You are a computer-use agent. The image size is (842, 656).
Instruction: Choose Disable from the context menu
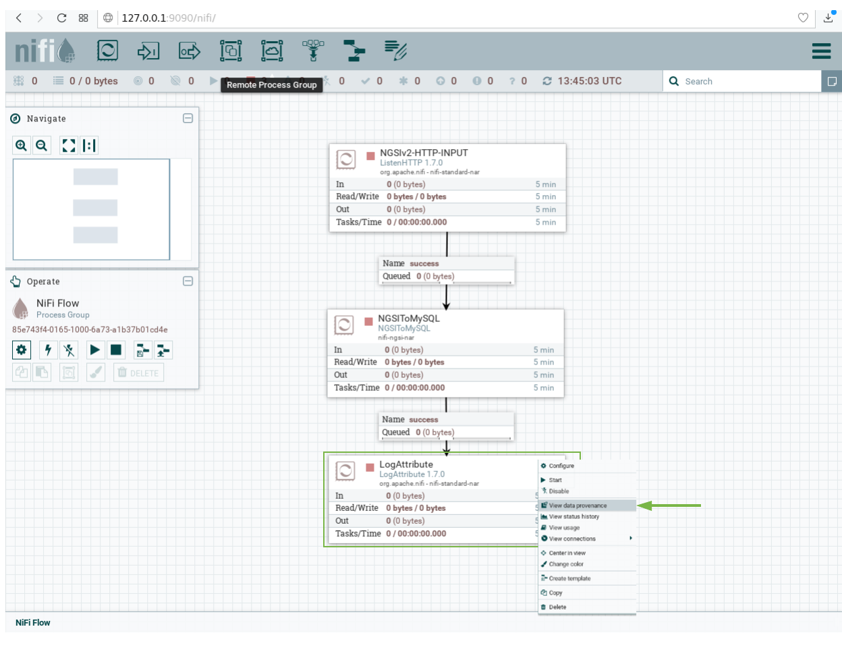pos(587,491)
